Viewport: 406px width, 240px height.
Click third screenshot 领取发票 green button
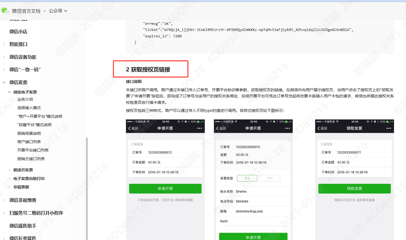[355, 189]
